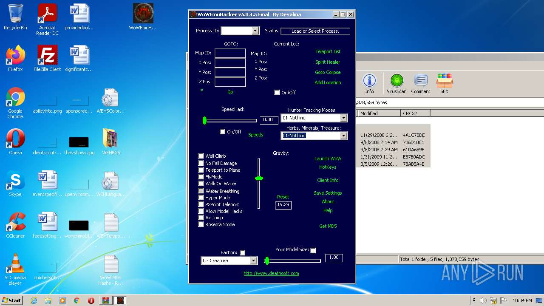Open the WoWEmuHacker desktop icon
This screenshot has height=306, width=544.
point(143,17)
